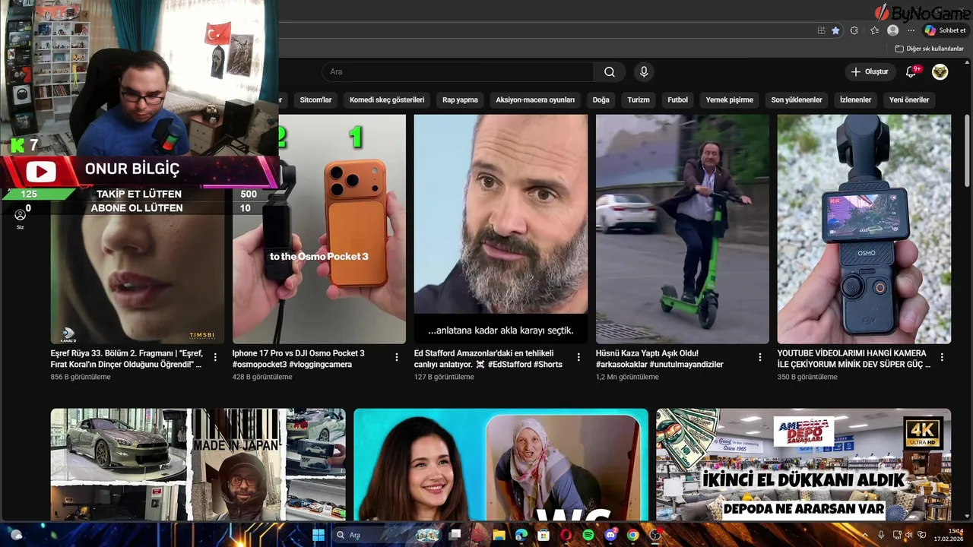Open the volume speaker icon in tray
973x547 pixels.
[910, 535]
